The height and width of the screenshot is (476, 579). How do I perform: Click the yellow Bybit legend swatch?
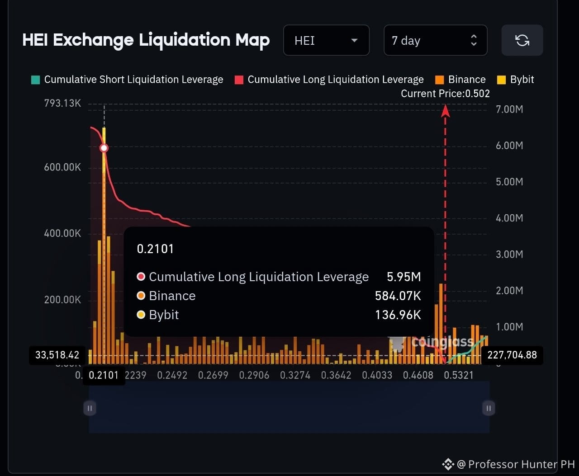click(501, 80)
